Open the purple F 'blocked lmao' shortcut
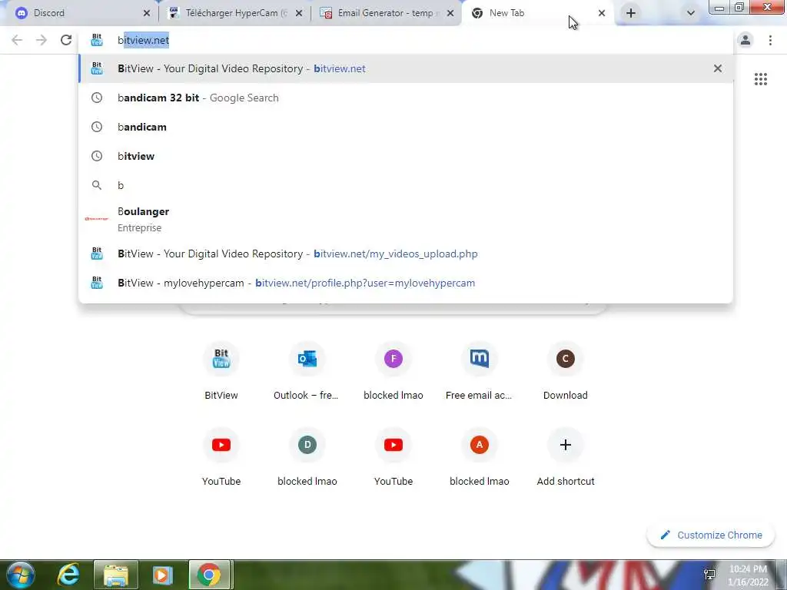 click(x=393, y=370)
